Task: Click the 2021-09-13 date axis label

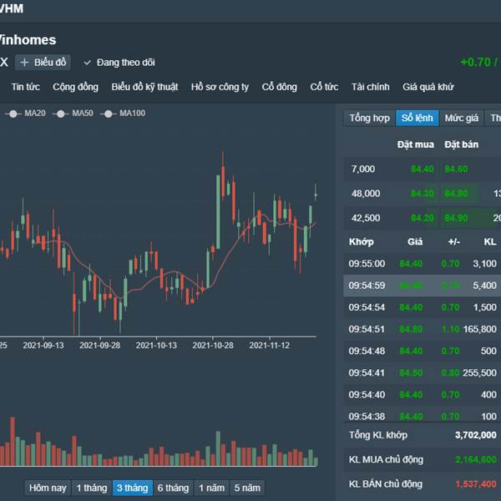Action: coord(43,346)
